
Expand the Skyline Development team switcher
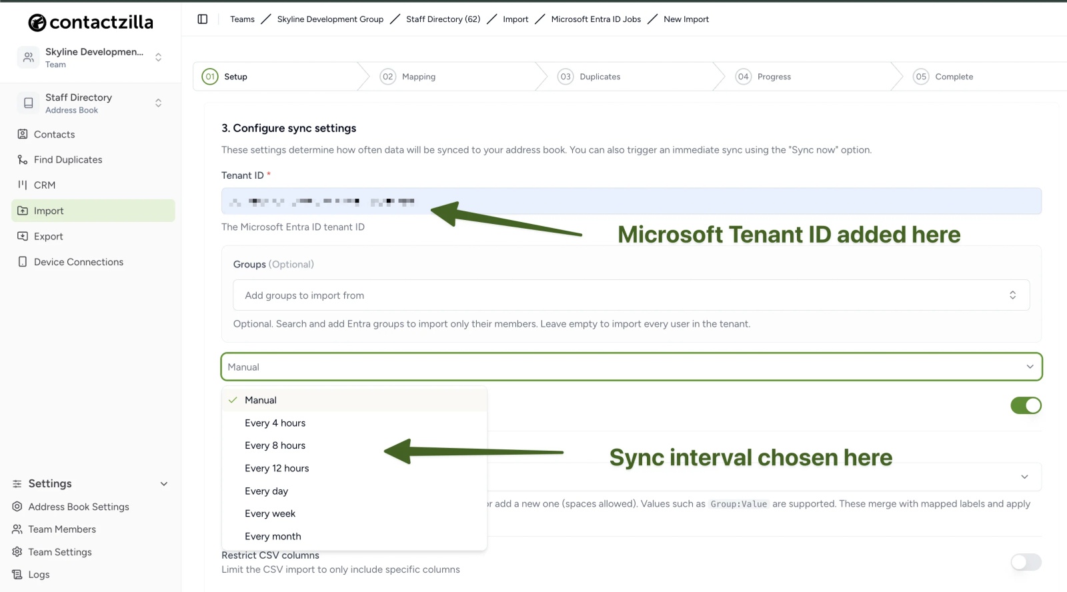click(158, 57)
